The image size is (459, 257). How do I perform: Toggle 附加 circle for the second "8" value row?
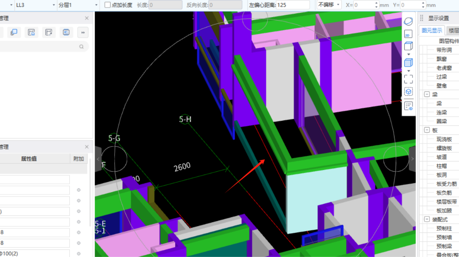79,243
